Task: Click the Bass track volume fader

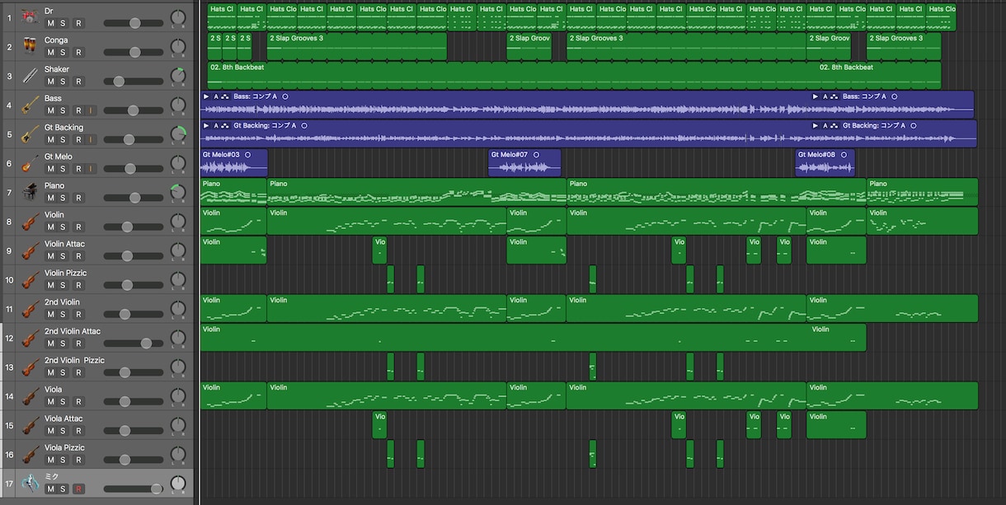Action: click(x=134, y=110)
